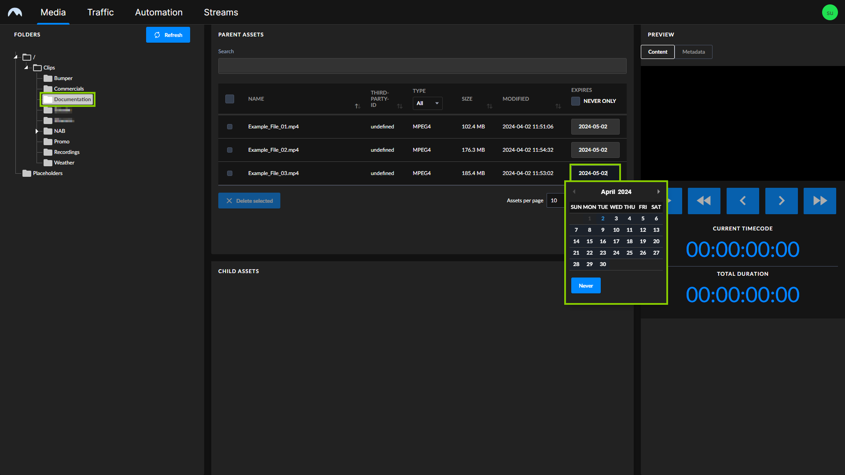The height and width of the screenshot is (475, 845).
Task: Click the step-back chevron playback icon
Action: pyautogui.click(x=743, y=201)
